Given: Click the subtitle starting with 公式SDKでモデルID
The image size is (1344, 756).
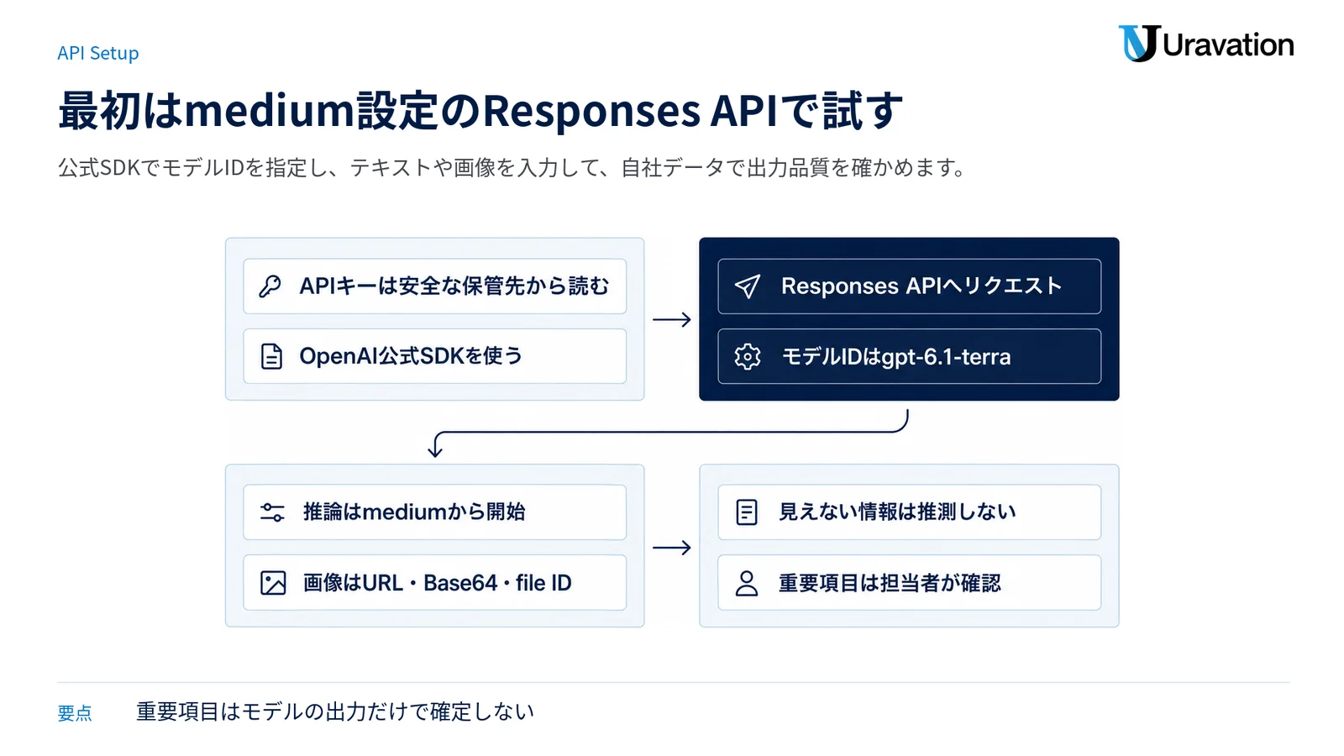Looking at the screenshot, I should click(512, 168).
